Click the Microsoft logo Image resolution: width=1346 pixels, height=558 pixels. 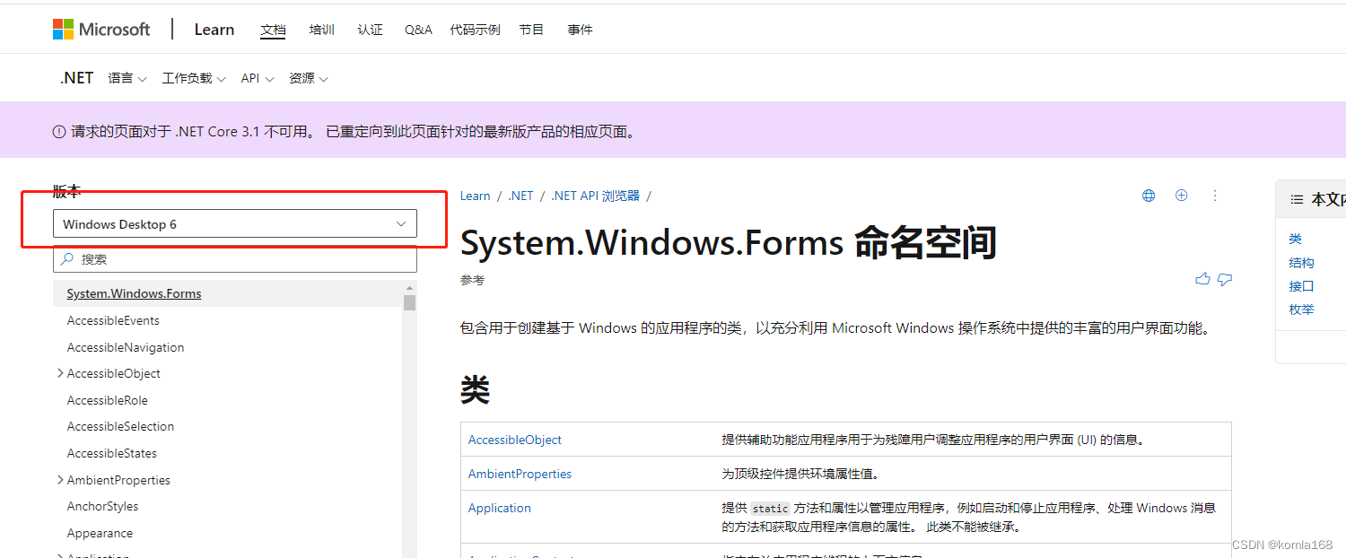101,30
